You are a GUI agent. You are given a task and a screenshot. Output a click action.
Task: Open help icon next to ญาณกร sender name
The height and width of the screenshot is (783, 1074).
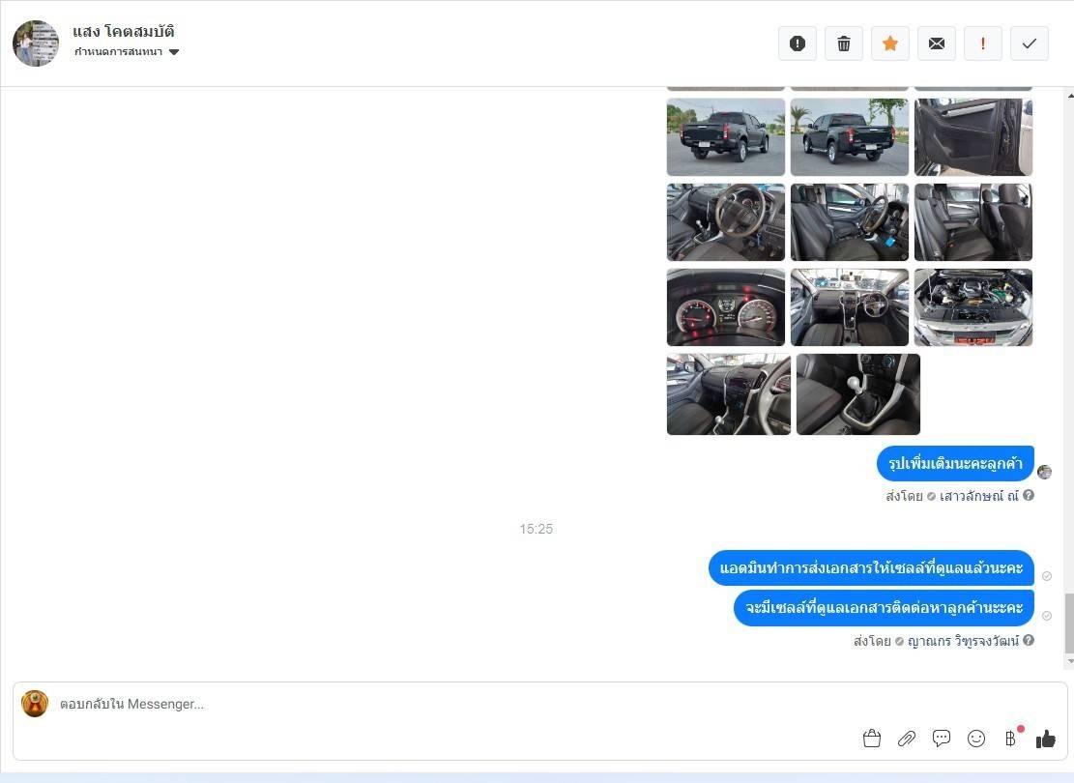click(x=1029, y=641)
